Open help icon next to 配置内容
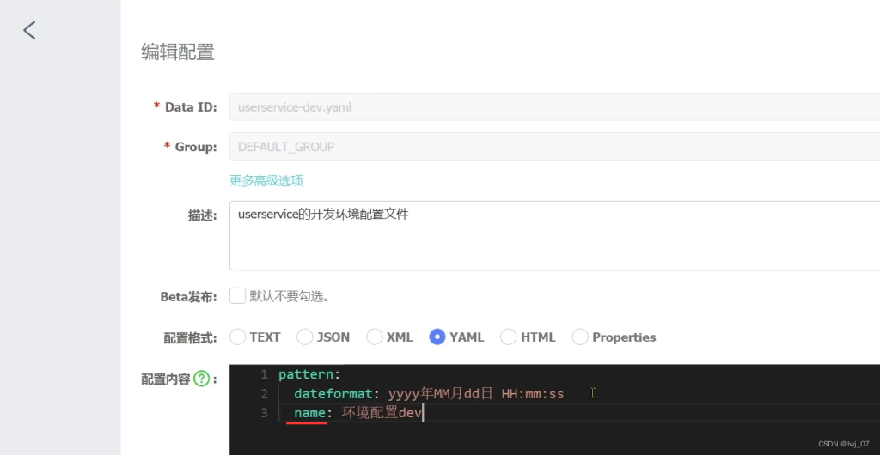 [x=201, y=379]
